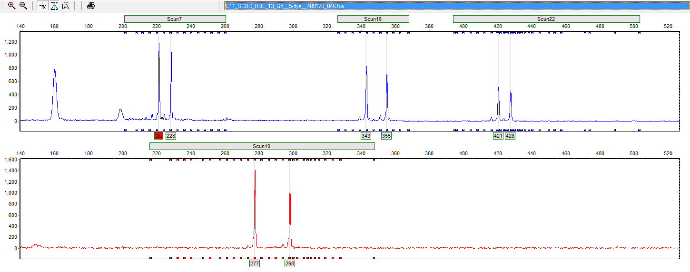Viewport: 690px width, 272px height.
Task: Click the zoom out magnifier icon
Action: tap(23, 6)
